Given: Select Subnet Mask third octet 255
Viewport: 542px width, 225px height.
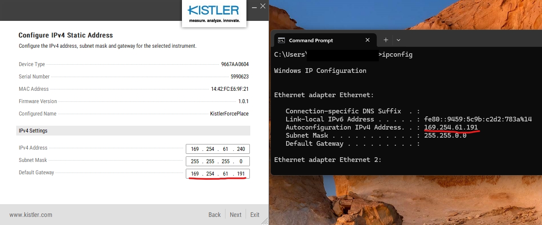Looking at the screenshot, I should 226,162.
